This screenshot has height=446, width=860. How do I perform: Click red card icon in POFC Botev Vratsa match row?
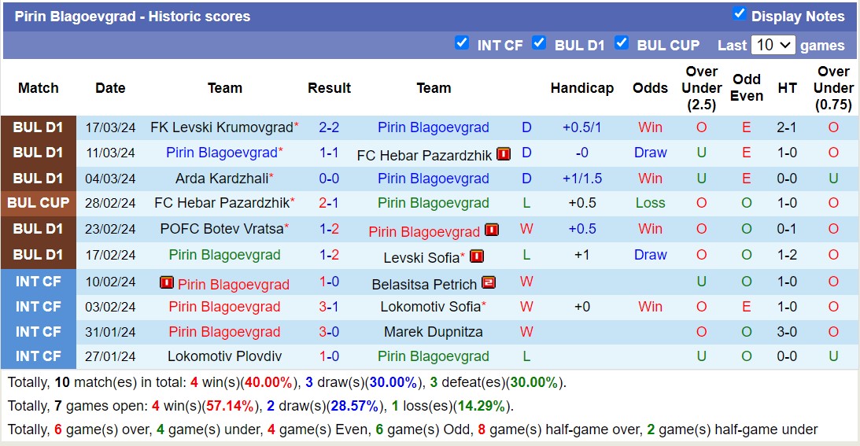tap(492, 230)
